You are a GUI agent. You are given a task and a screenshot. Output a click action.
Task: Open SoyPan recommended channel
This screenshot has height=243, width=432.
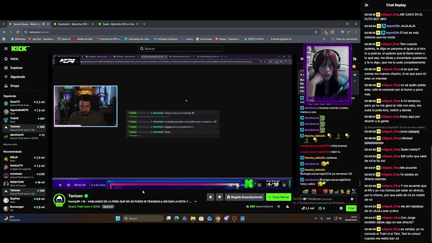point(24,200)
